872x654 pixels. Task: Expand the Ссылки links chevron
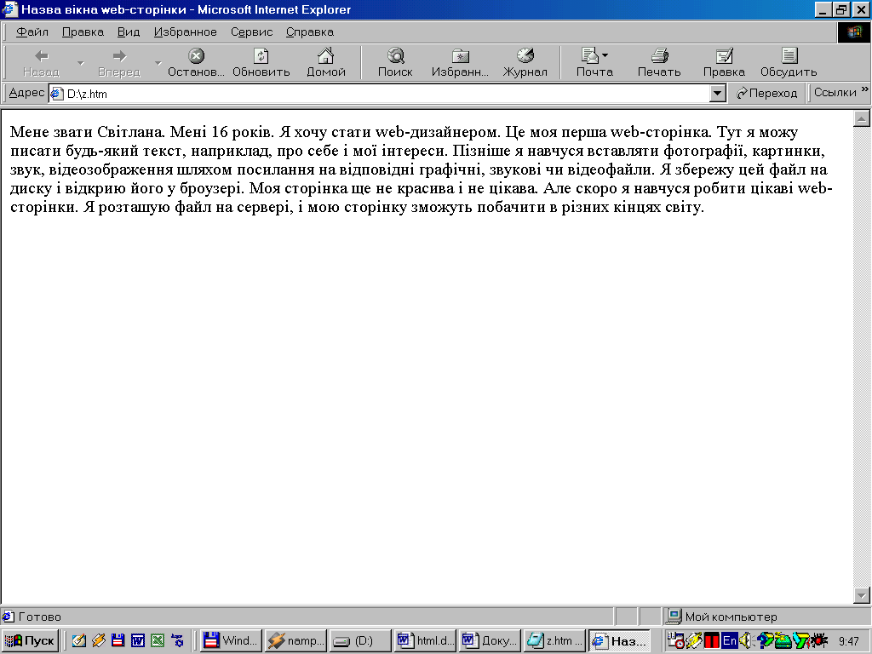[x=865, y=89]
